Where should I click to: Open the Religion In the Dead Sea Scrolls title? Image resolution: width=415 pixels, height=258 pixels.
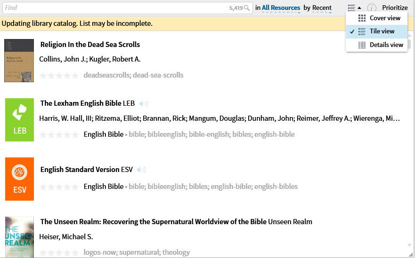coord(90,45)
